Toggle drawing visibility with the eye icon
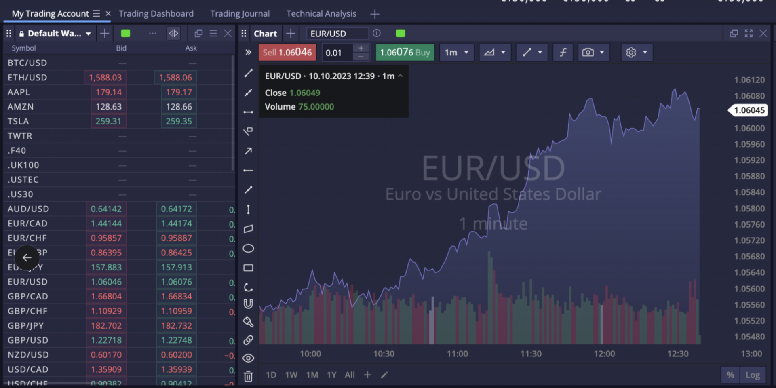 point(248,358)
